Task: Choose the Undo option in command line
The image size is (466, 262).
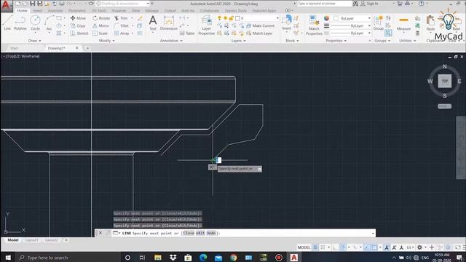Action: click(x=210, y=233)
